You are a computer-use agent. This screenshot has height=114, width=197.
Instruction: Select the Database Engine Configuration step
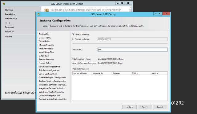pyautogui.click(x=52, y=77)
